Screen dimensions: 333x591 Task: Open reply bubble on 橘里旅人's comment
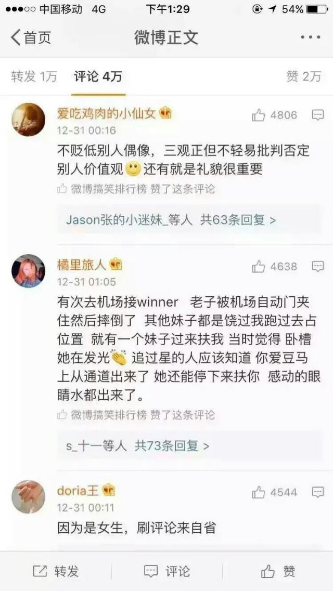point(318,267)
